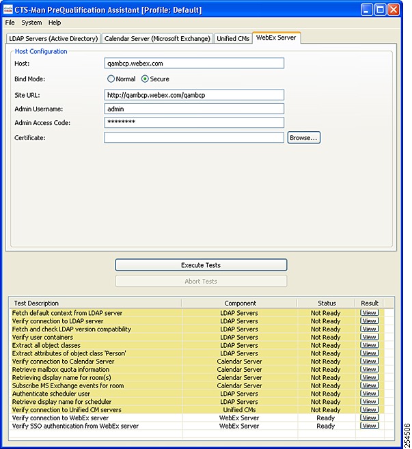View result for Verify connection to LDAP server
Screen dimensions: 412x449
[370, 321]
